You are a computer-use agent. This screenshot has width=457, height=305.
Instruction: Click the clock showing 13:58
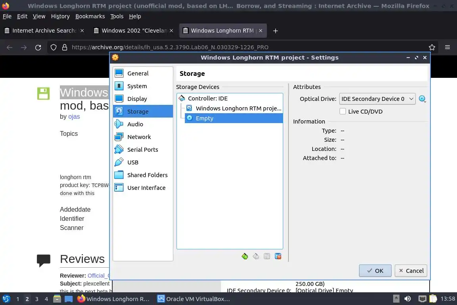pos(447,299)
